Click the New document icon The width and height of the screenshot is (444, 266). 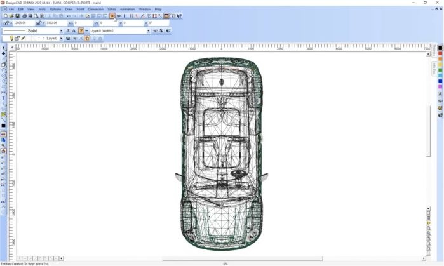pos(6,16)
